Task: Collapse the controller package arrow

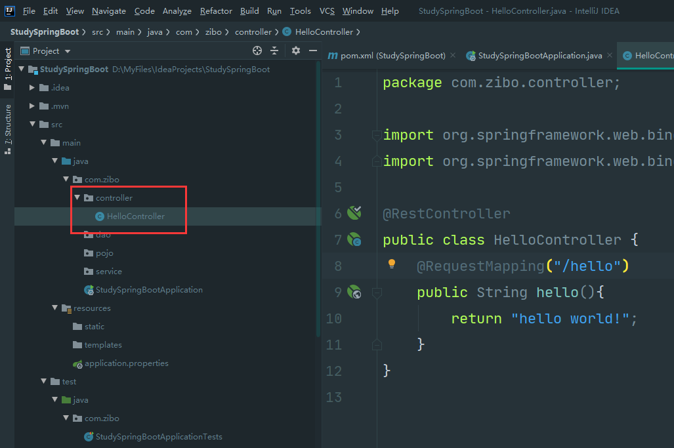Action: click(x=77, y=197)
